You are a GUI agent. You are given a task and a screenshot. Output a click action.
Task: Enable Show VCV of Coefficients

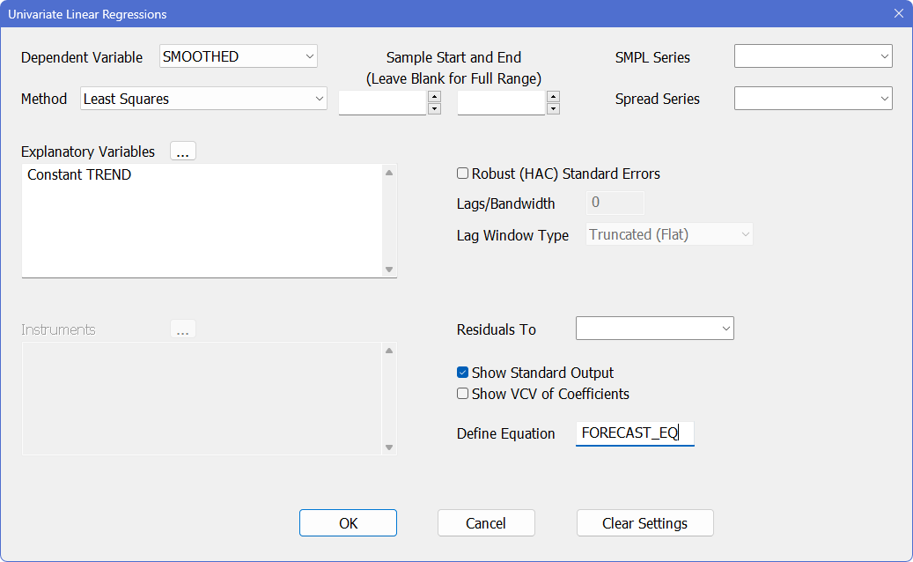[463, 395]
